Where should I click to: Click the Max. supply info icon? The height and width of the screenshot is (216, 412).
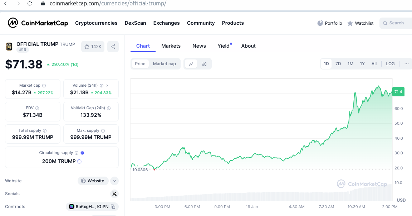(x=103, y=131)
